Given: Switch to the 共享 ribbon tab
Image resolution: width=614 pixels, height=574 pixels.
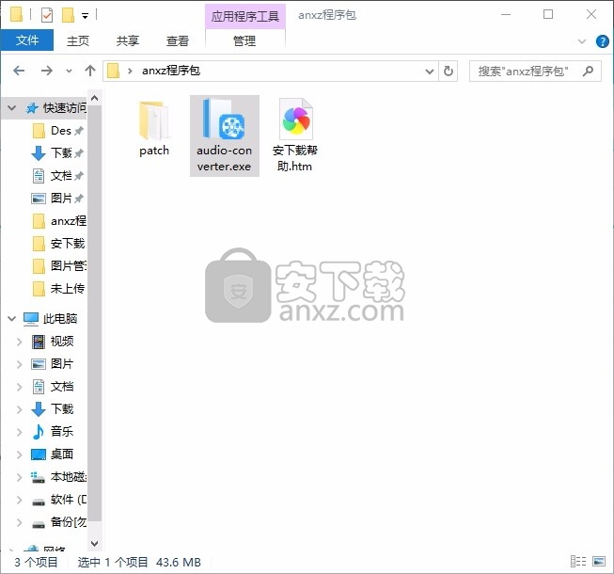Looking at the screenshot, I should [128, 40].
